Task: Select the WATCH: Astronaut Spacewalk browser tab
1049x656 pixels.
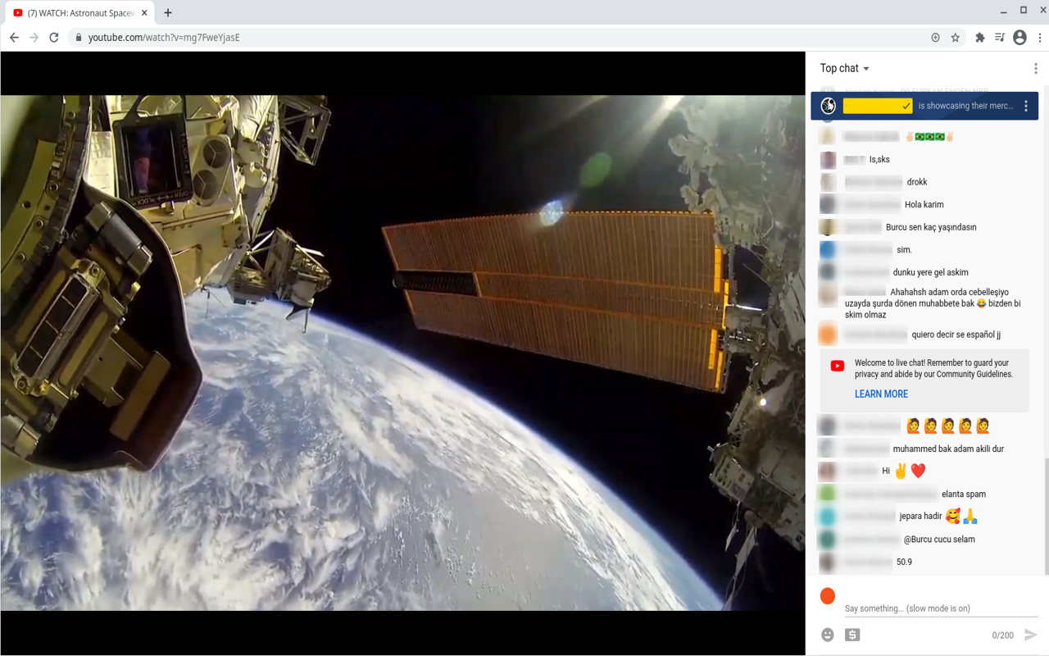Action: click(x=78, y=13)
